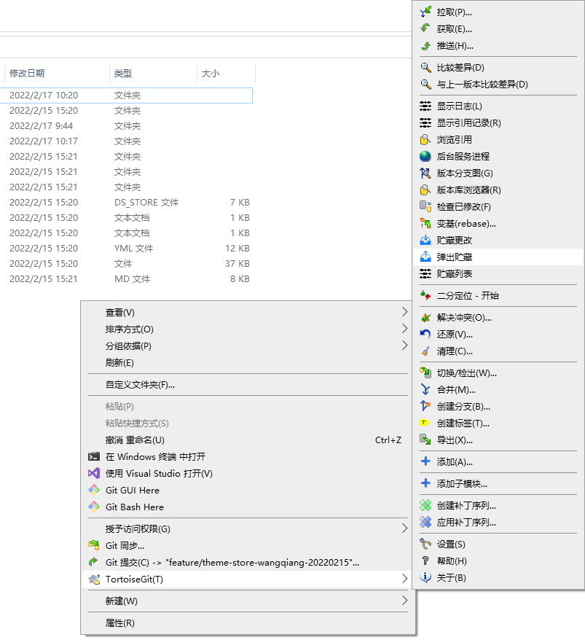Click the 变基 rebase icon

coord(425,223)
